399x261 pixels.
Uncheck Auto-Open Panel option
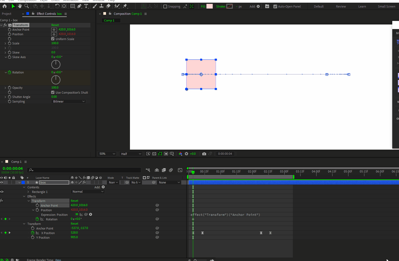275,6
